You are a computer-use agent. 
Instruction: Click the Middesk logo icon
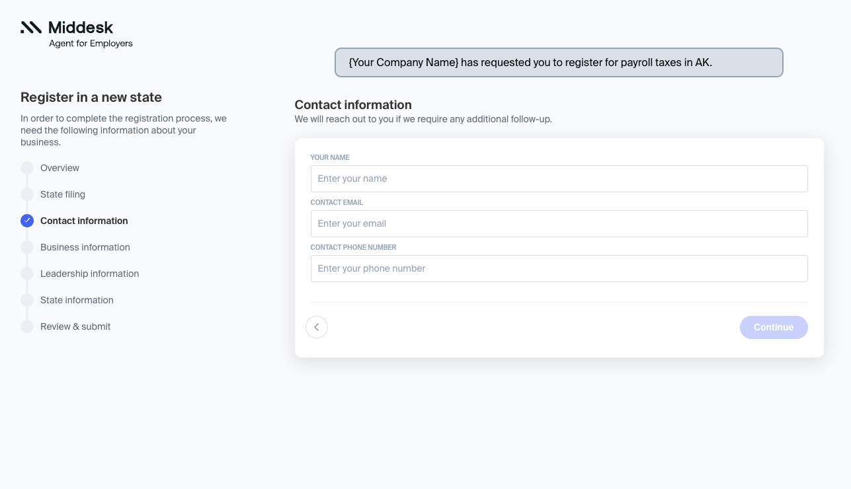pyautogui.click(x=31, y=27)
